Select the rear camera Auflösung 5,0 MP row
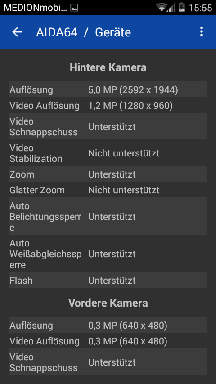This screenshot has width=216, height=384. click(108, 89)
